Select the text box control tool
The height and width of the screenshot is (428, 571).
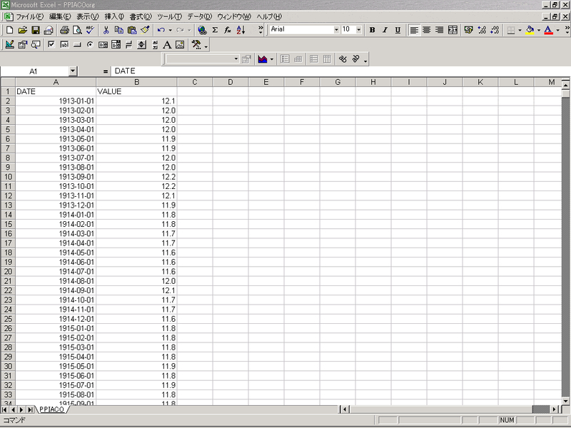64,45
